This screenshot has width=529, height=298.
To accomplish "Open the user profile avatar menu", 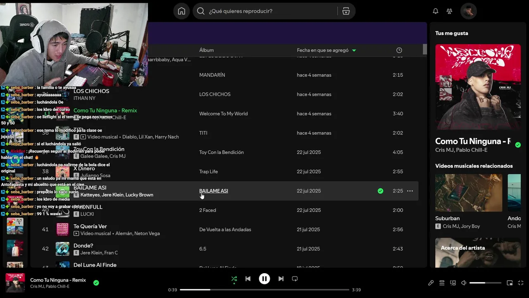I will [x=469, y=11].
